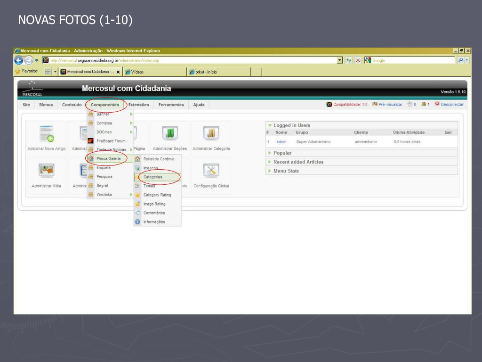Viewport: 482px width, 362px height.
Task: Open the address bar history dropdown arrow
Action: (340, 60)
